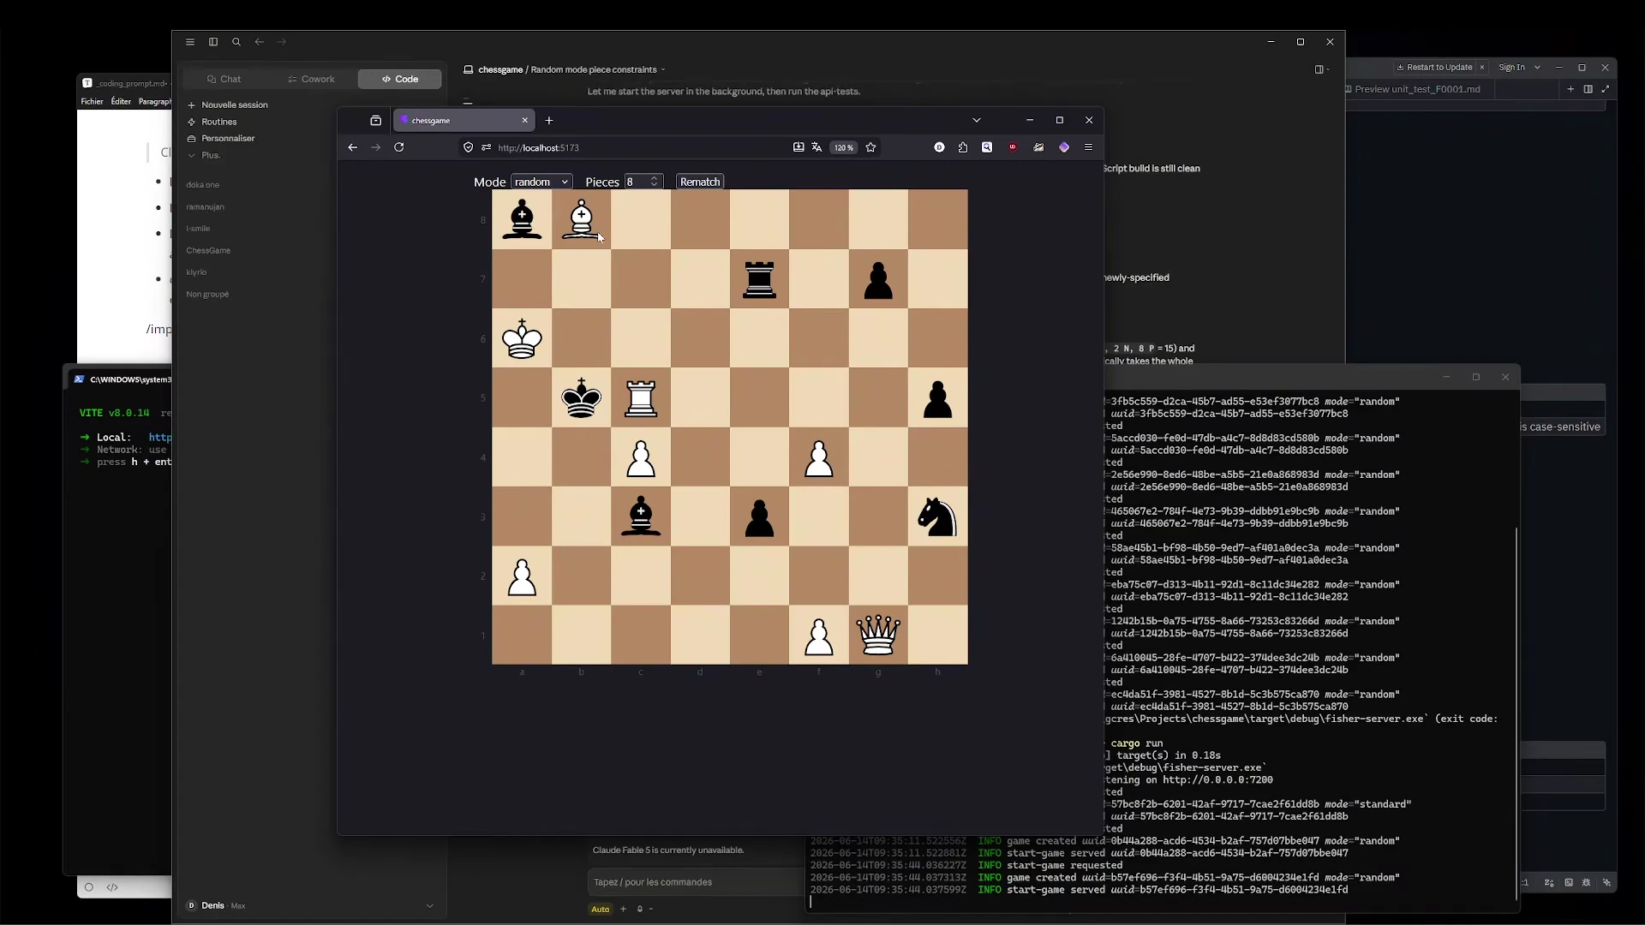Click the Pieces number stepper arrows
The width and height of the screenshot is (1645, 925).
(x=655, y=182)
